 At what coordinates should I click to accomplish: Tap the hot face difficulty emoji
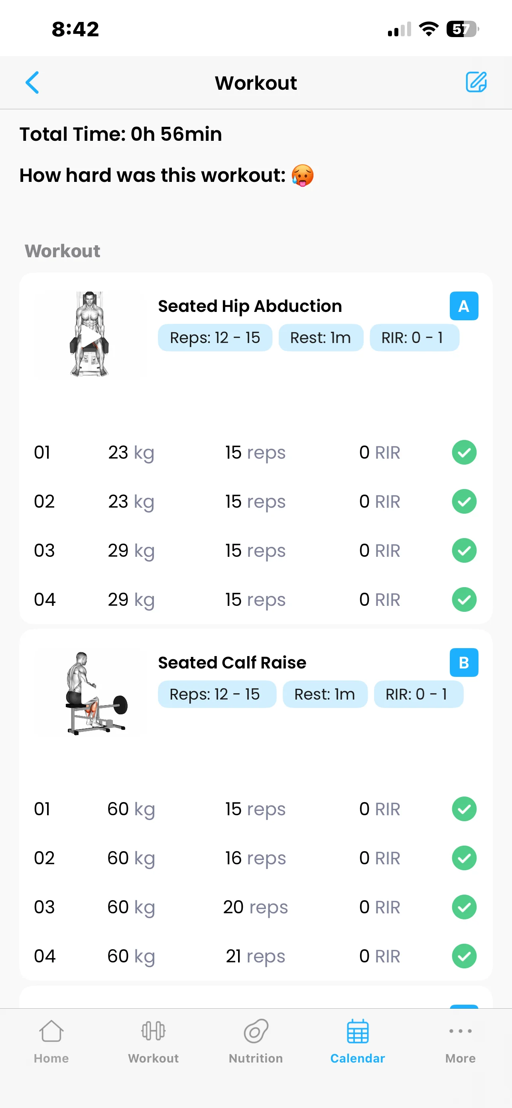coord(302,175)
